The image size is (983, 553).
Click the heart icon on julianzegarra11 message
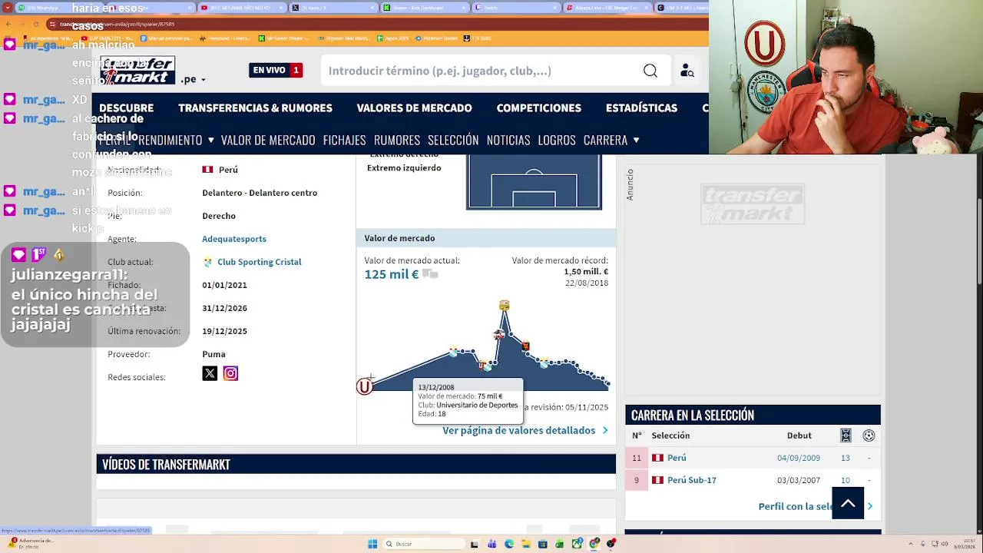click(x=18, y=254)
